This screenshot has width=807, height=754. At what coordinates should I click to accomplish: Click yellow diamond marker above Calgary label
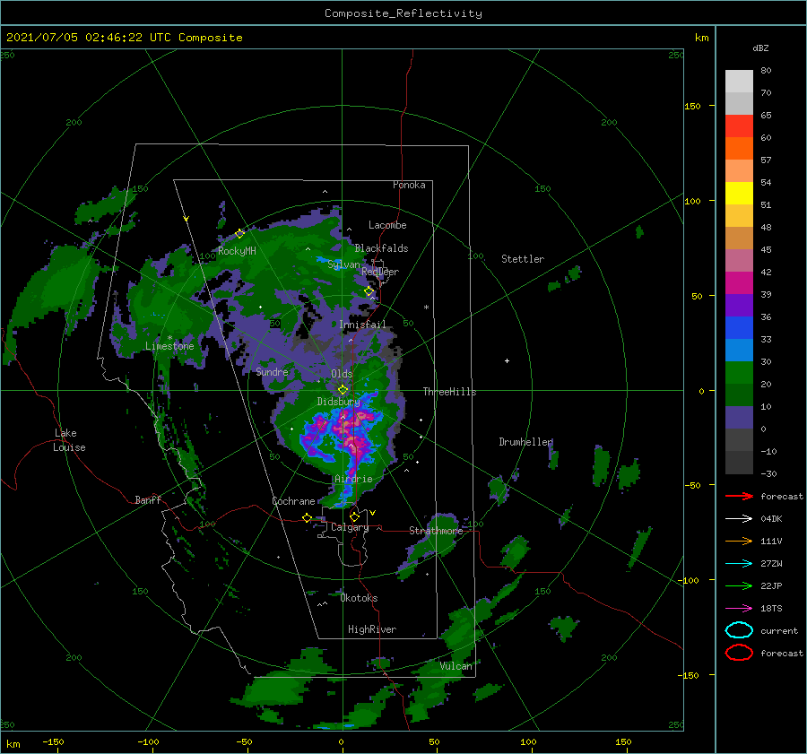(x=354, y=516)
